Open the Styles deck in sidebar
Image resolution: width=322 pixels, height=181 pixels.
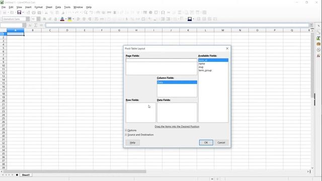[318, 38]
